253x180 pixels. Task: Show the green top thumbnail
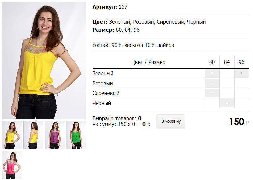coord(76,135)
